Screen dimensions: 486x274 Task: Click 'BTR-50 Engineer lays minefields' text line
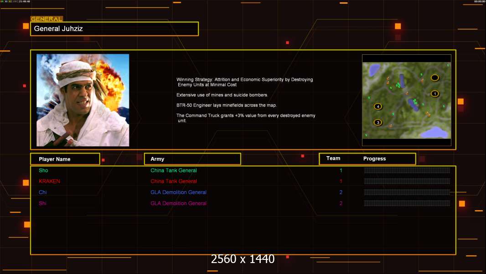[x=227, y=105]
